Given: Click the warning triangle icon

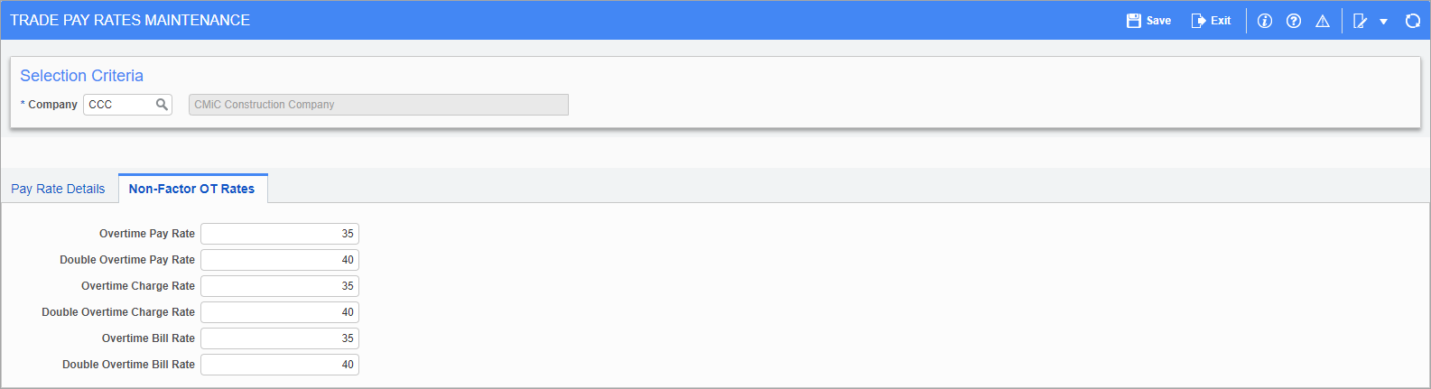Looking at the screenshot, I should pos(1323,21).
